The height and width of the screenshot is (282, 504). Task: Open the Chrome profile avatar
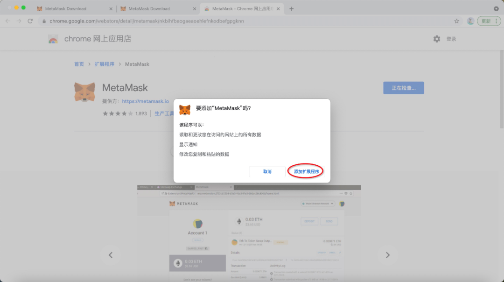click(470, 21)
